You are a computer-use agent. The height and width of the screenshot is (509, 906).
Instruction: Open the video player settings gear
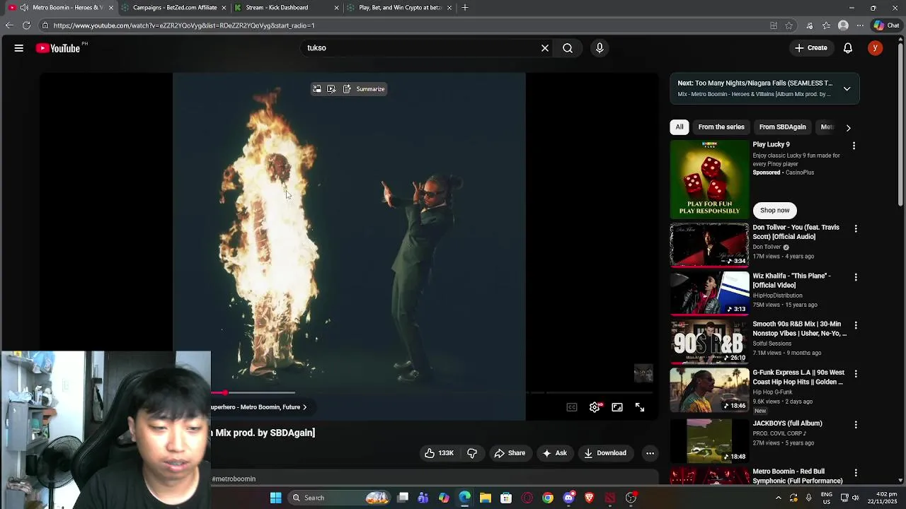pos(595,407)
